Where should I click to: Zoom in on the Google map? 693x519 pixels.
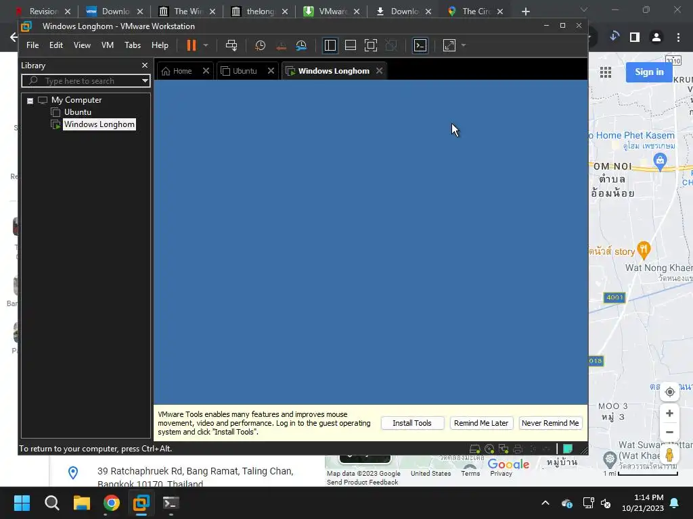click(669, 414)
